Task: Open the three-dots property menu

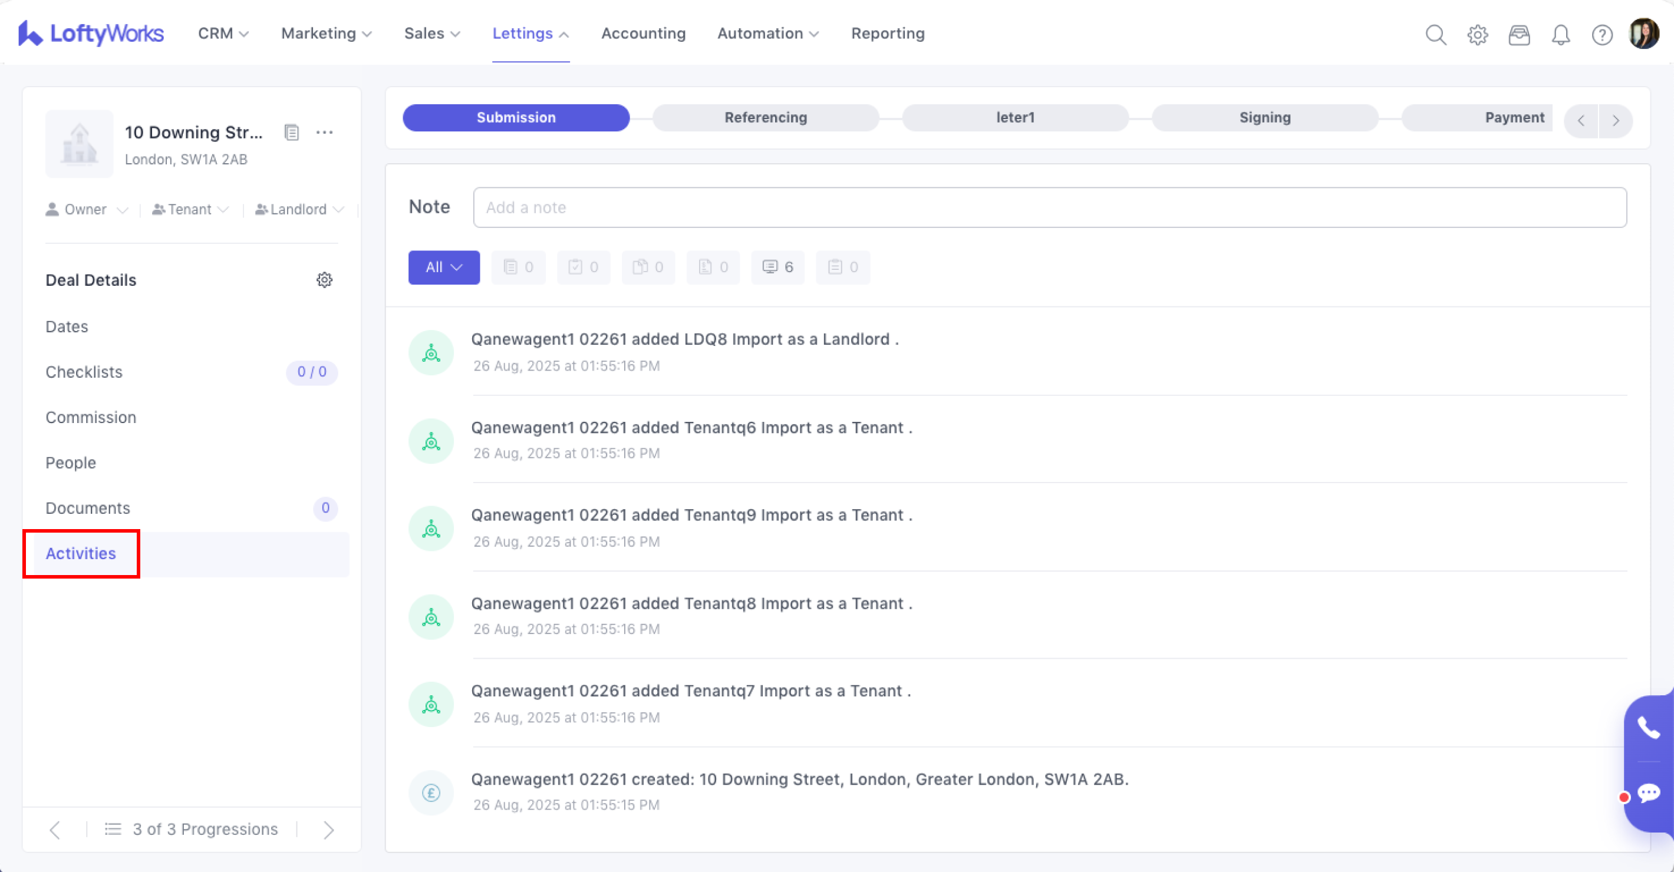Action: pyautogui.click(x=324, y=133)
